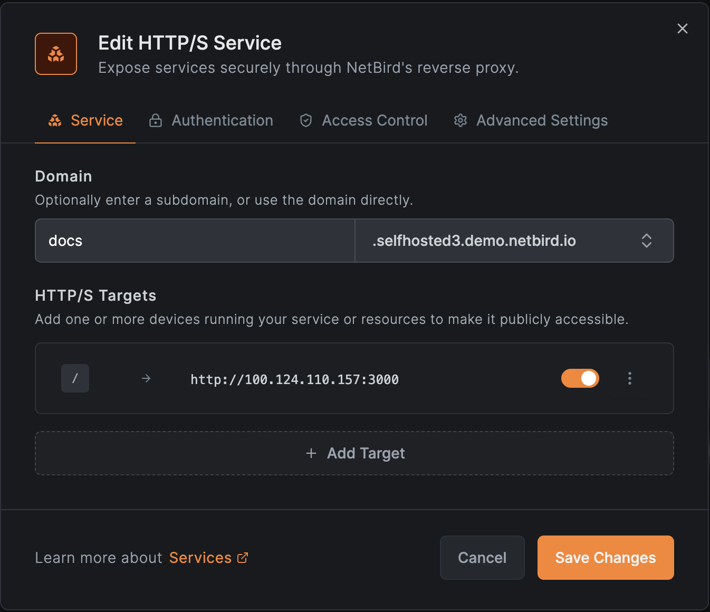Image resolution: width=710 pixels, height=612 pixels.
Task: Click the plus icon in Add Target
Action: click(x=311, y=453)
